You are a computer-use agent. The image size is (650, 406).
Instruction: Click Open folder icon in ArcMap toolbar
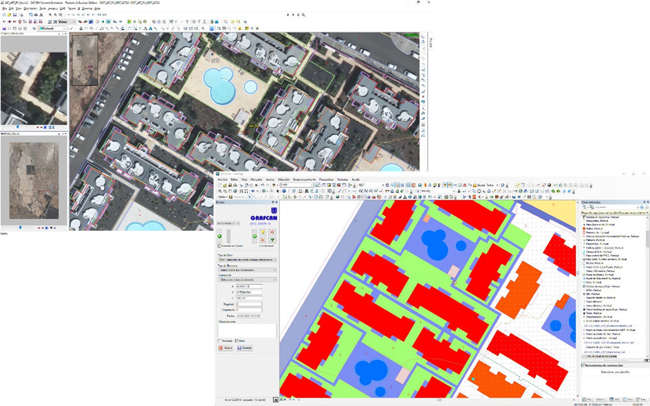[225, 185]
